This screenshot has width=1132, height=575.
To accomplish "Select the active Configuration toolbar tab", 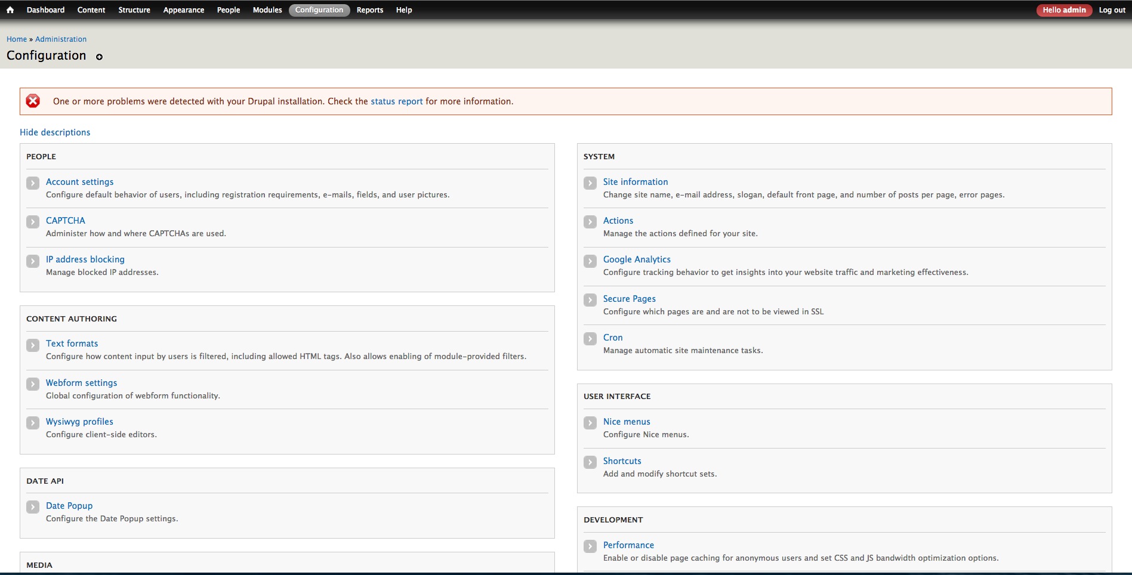I will [319, 10].
